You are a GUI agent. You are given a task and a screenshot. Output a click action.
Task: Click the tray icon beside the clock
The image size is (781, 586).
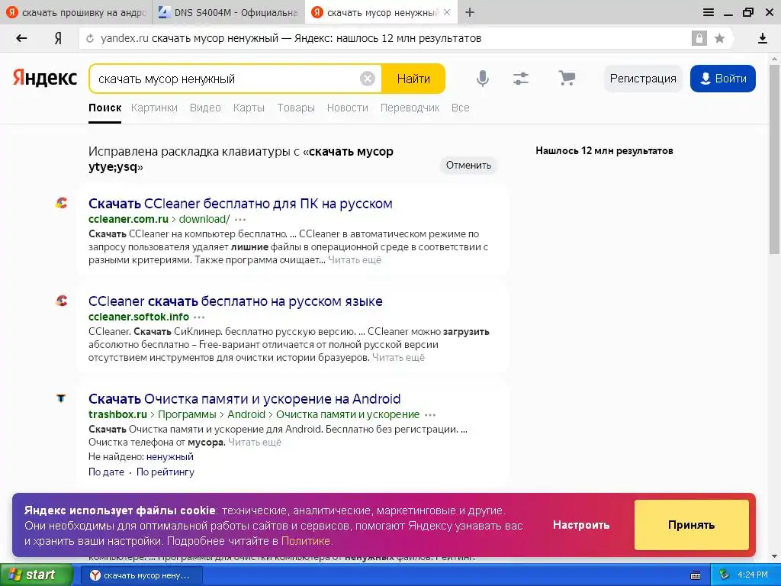724,575
